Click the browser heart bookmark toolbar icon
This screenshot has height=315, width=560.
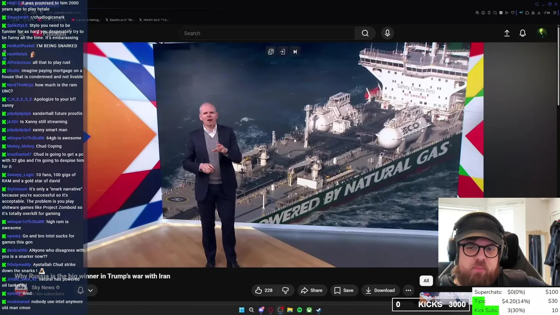pyautogui.click(x=513, y=13)
